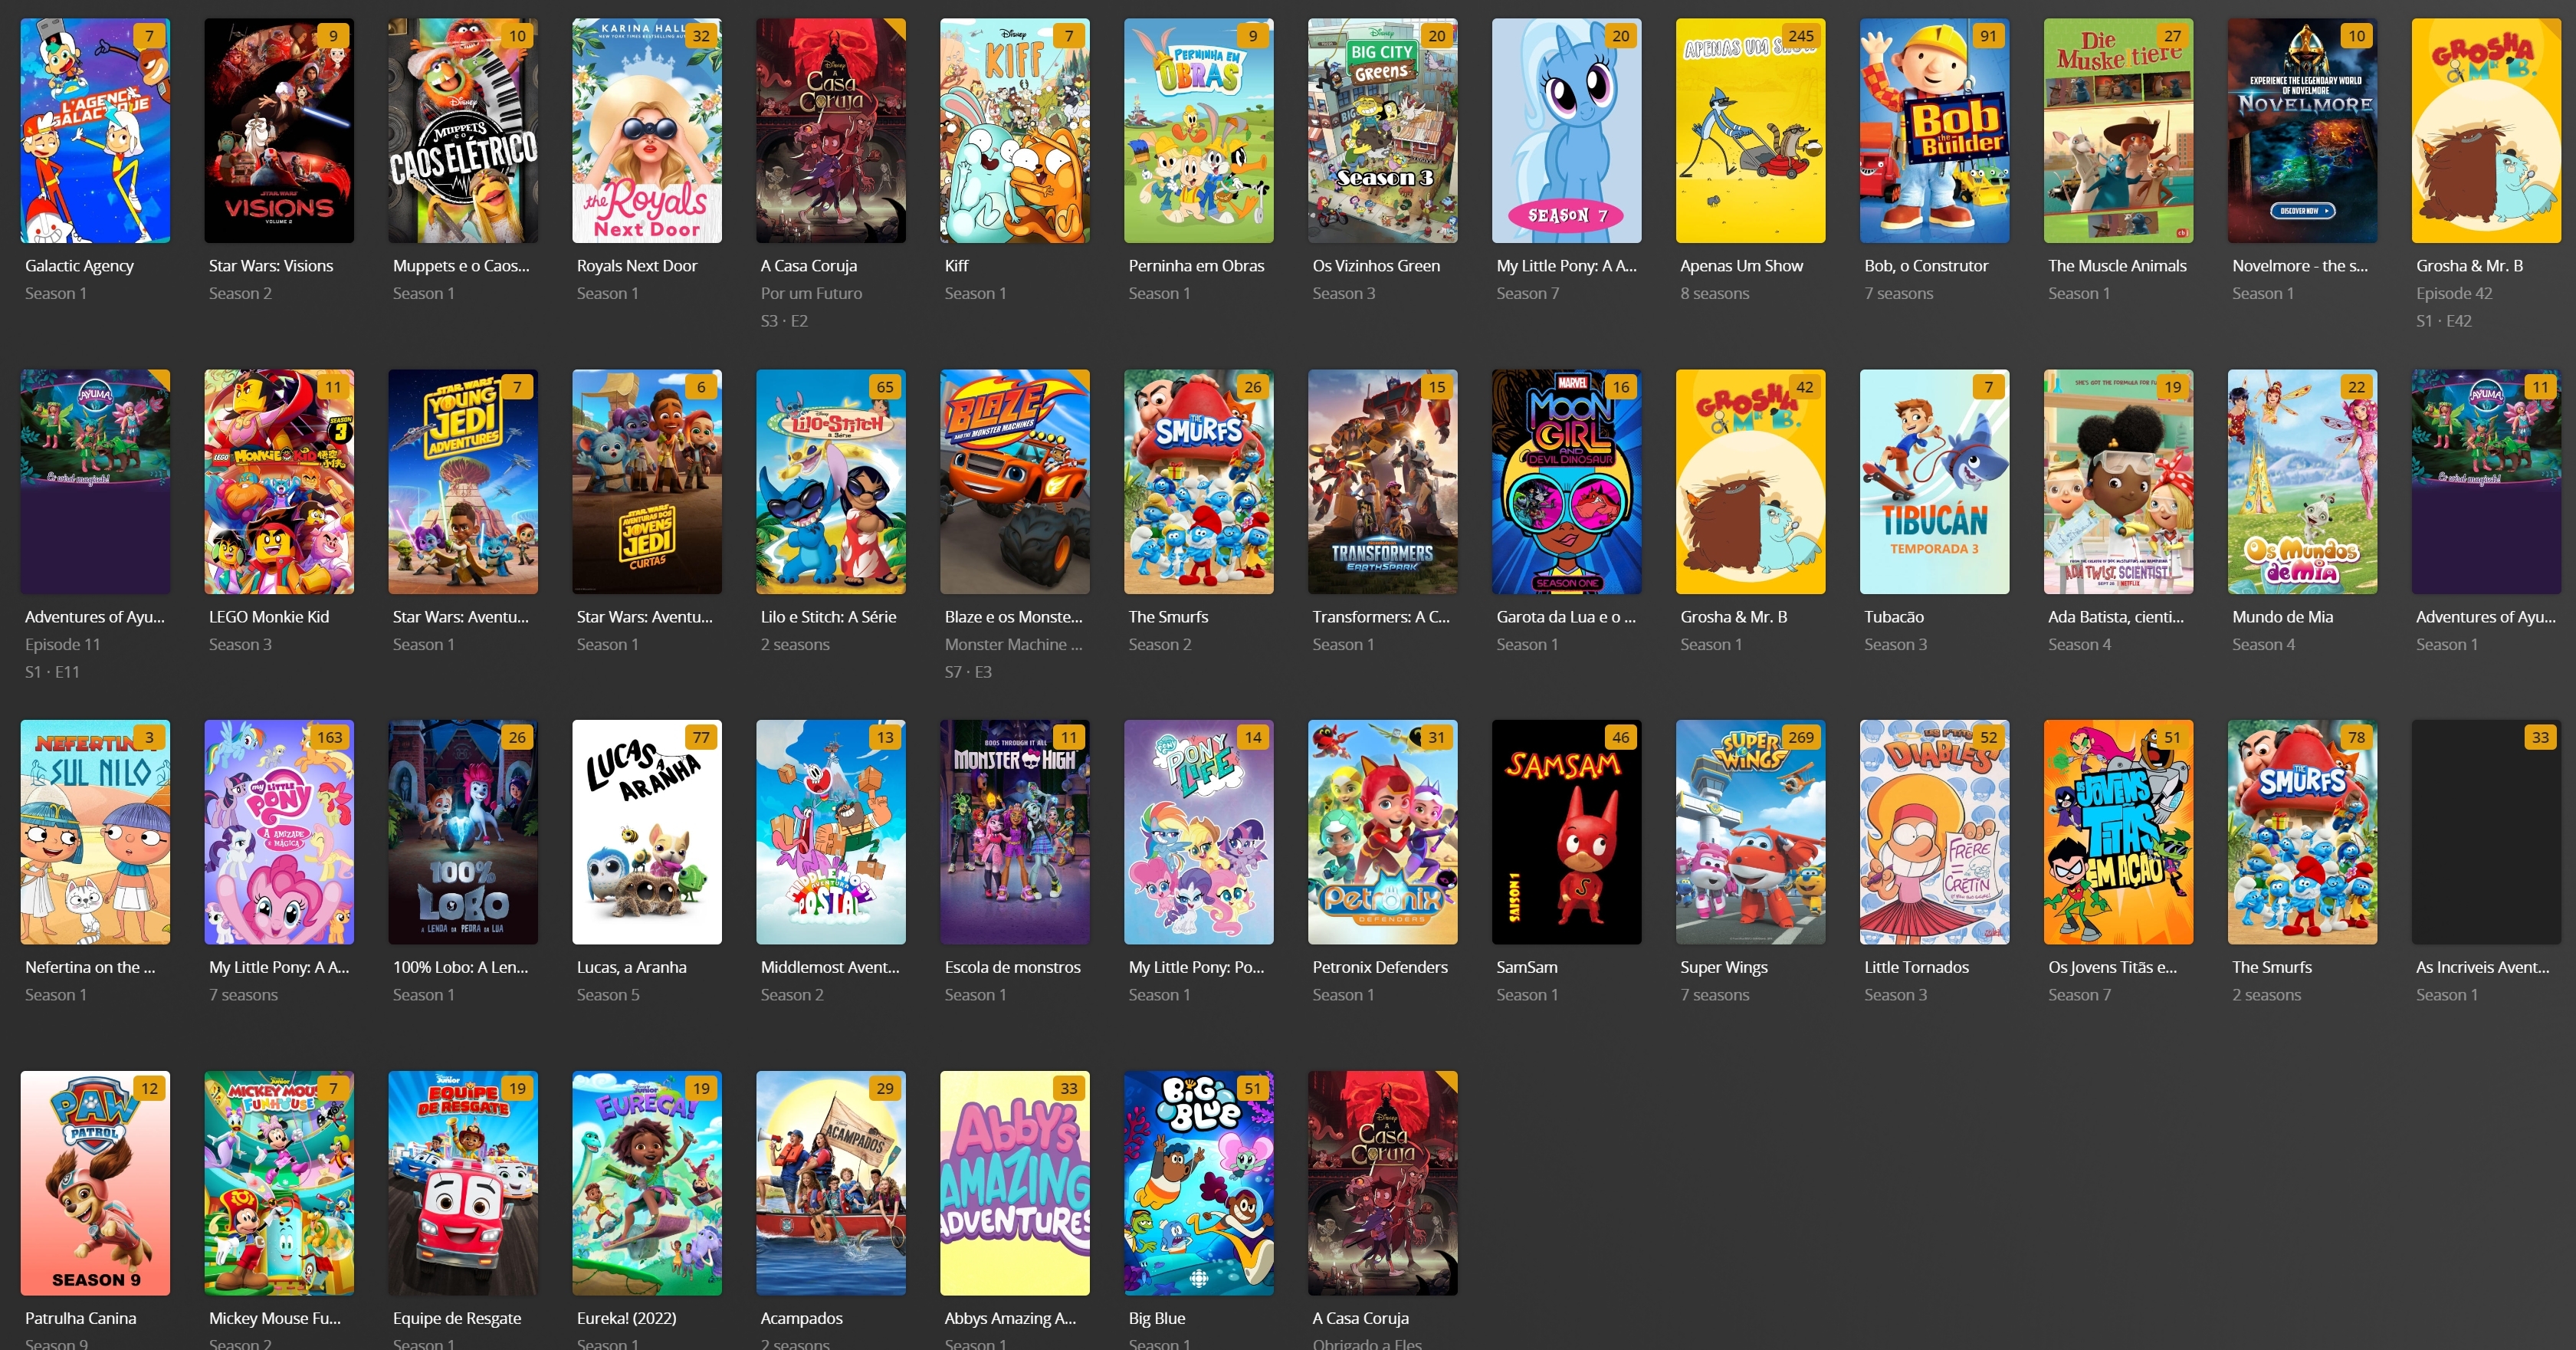
Task: Open the Perninha em Obras poster
Action: (1199, 130)
